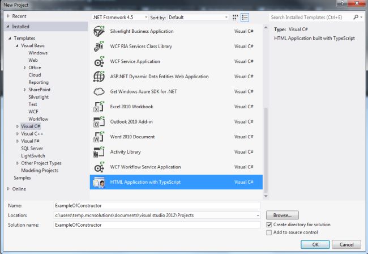
Task: Select the Silverlight tree item
Action: point(38,97)
